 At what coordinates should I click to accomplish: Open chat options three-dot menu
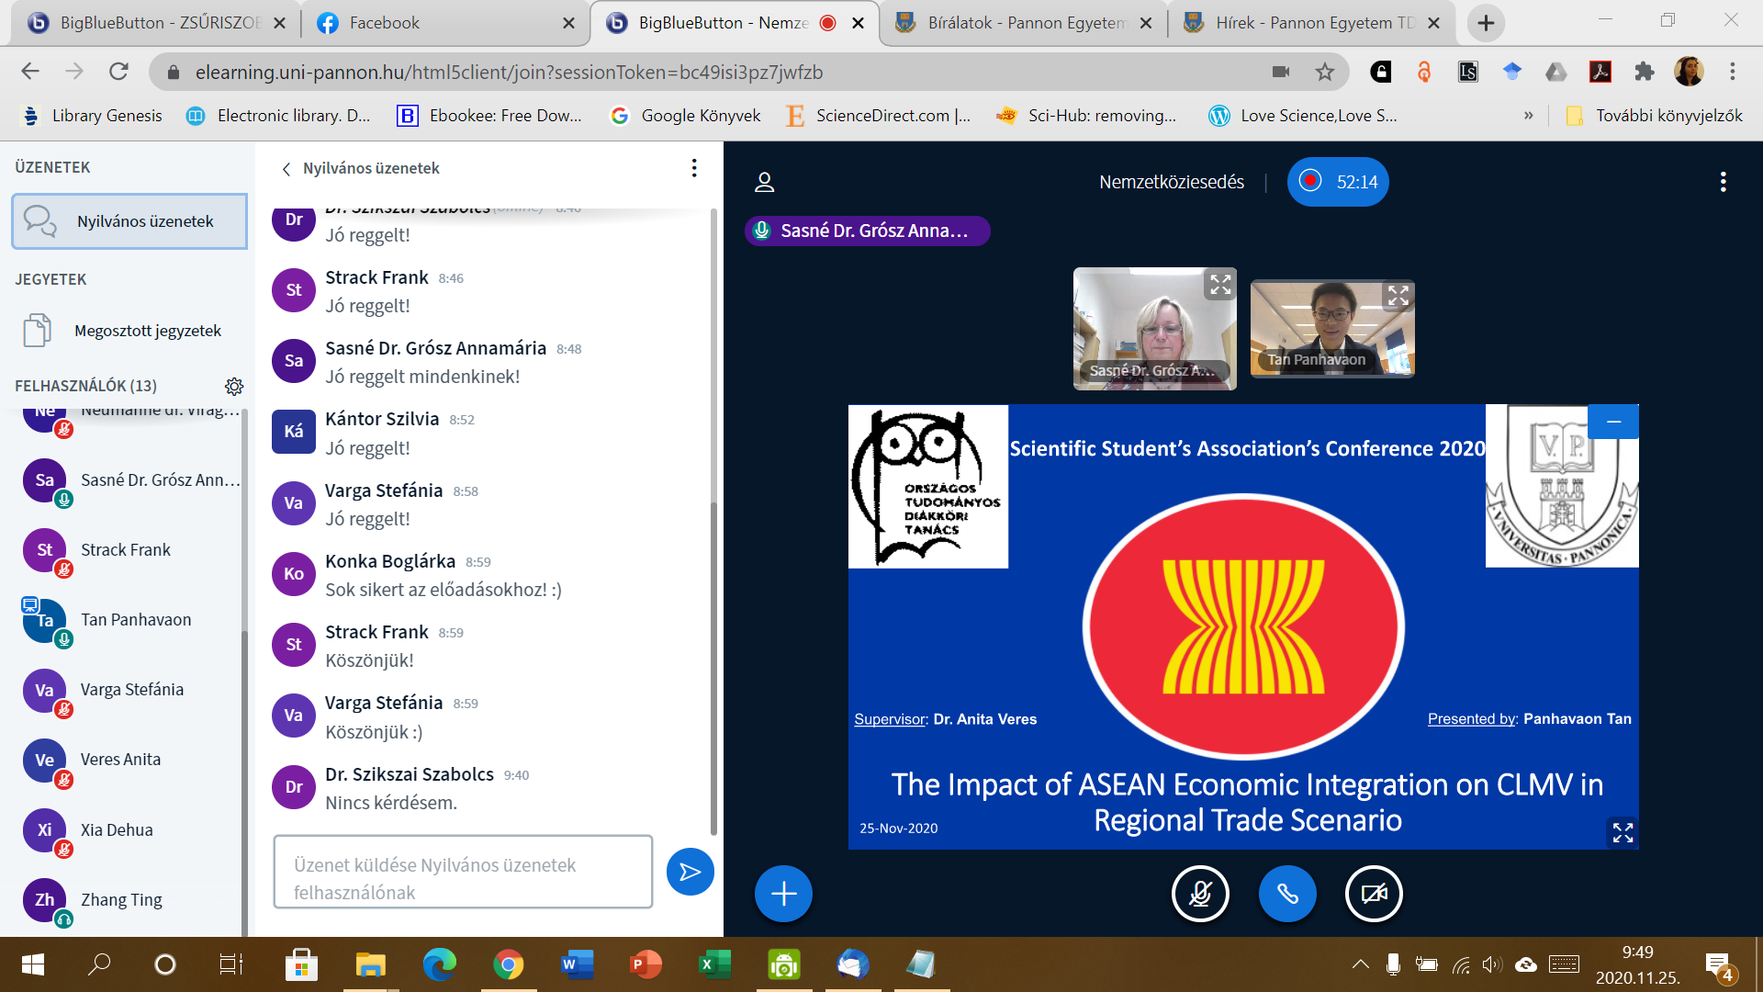pyautogui.click(x=694, y=168)
